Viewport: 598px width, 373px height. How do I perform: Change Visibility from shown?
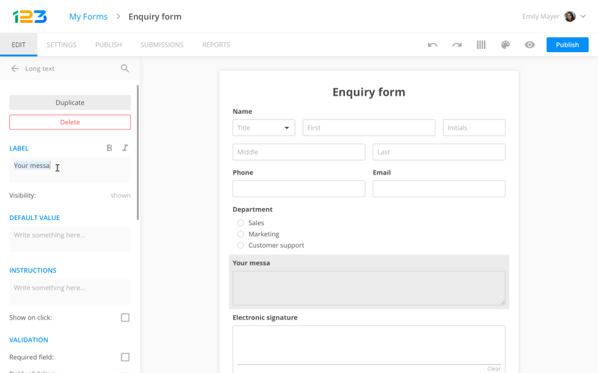120,195
